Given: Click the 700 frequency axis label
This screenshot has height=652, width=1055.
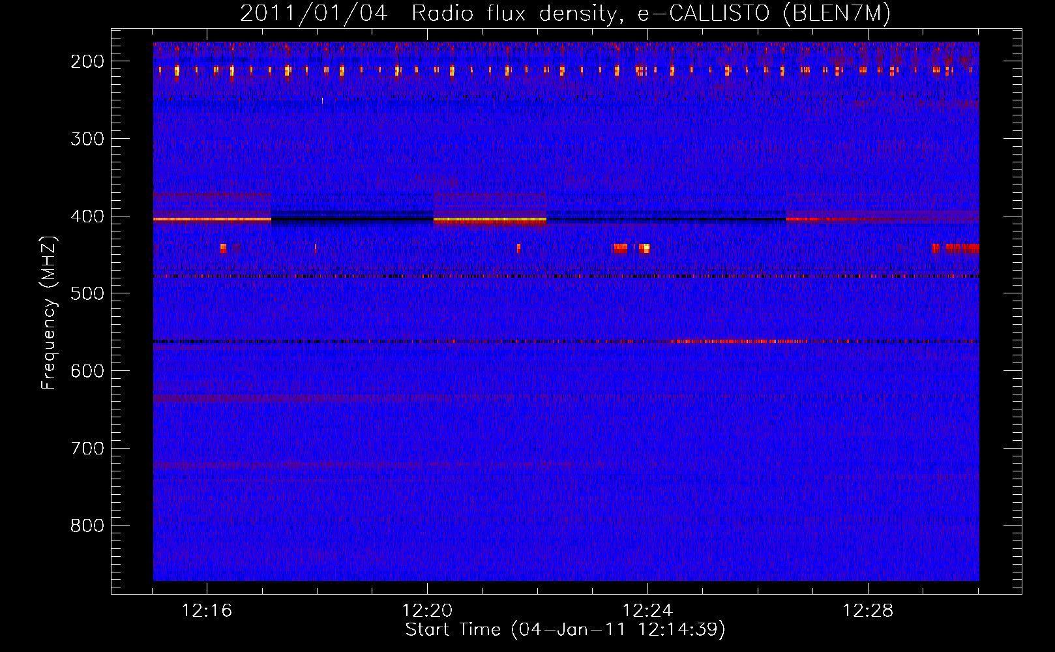Looking at the screenshot, I should [87, 449].
